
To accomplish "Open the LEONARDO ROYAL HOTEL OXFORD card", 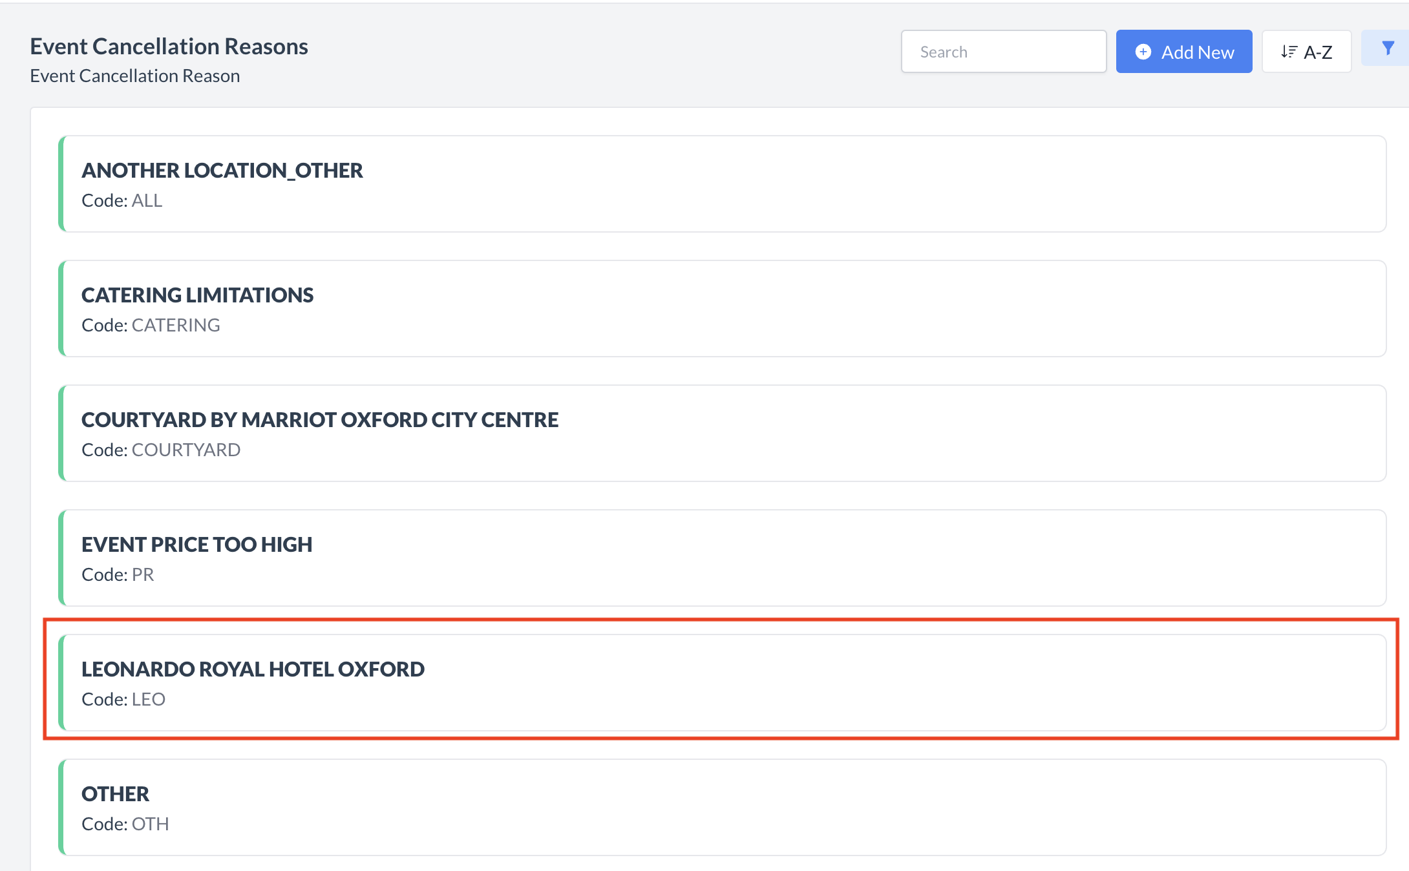I will pos(722,682).
